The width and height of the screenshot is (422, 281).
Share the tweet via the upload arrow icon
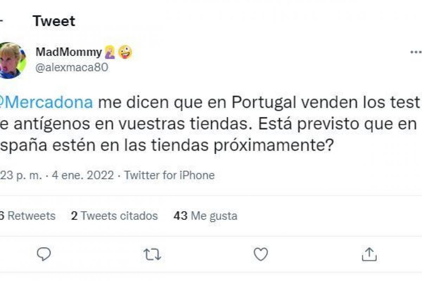click(369, 254)
